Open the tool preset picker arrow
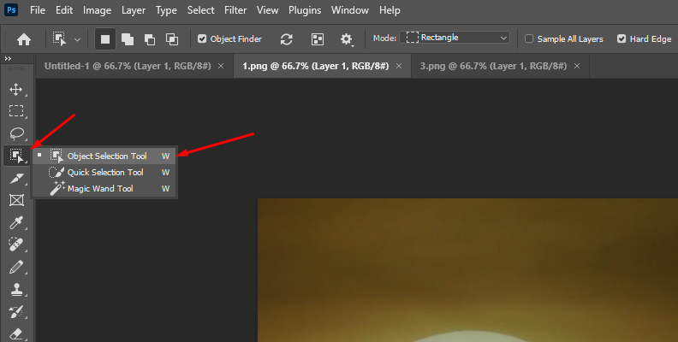The height and width of the screenshot is (342, 678). pyautogui.click(x=77, y=39)
